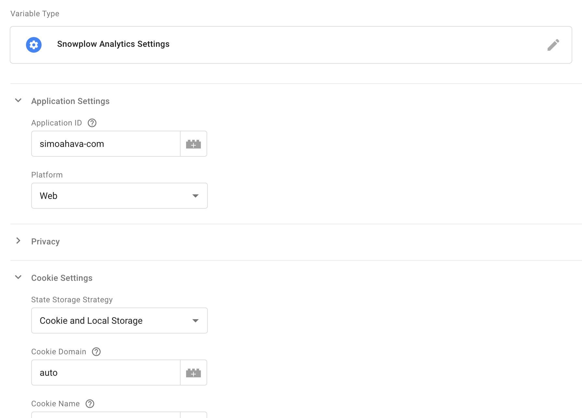This screenshot has height=418, width=582.
Task: Expand the Privacy section
Action: click(19, 241)
